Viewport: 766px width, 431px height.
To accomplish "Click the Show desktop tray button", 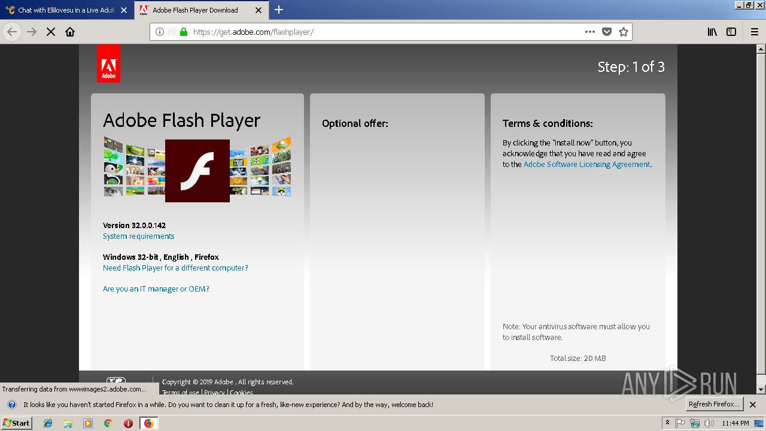I will 759,423.
